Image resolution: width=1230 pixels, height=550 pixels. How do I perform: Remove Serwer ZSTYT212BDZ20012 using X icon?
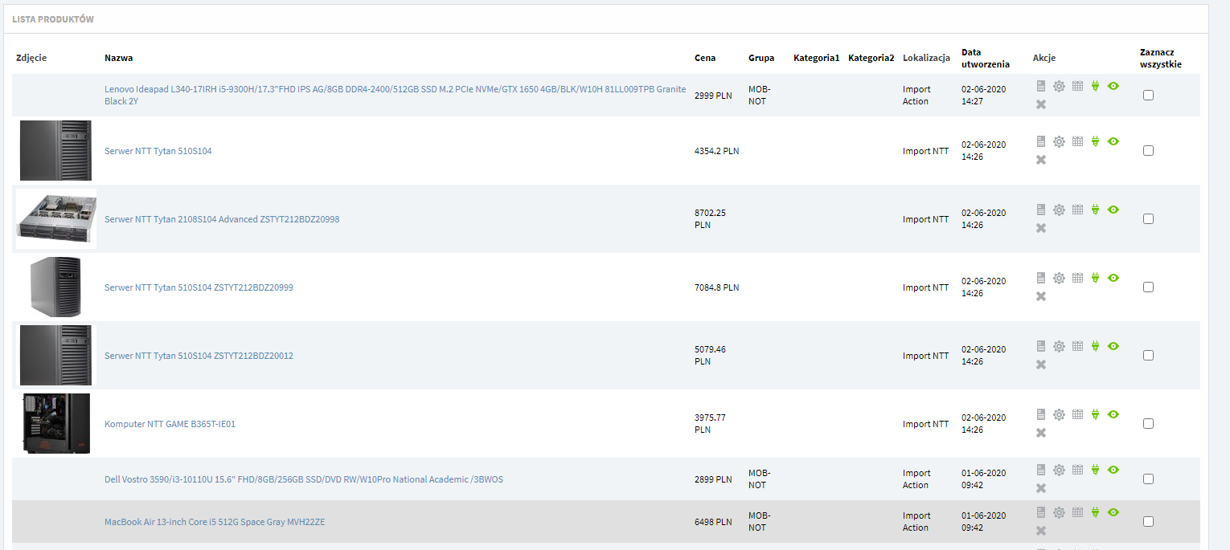pos(1041,365)
